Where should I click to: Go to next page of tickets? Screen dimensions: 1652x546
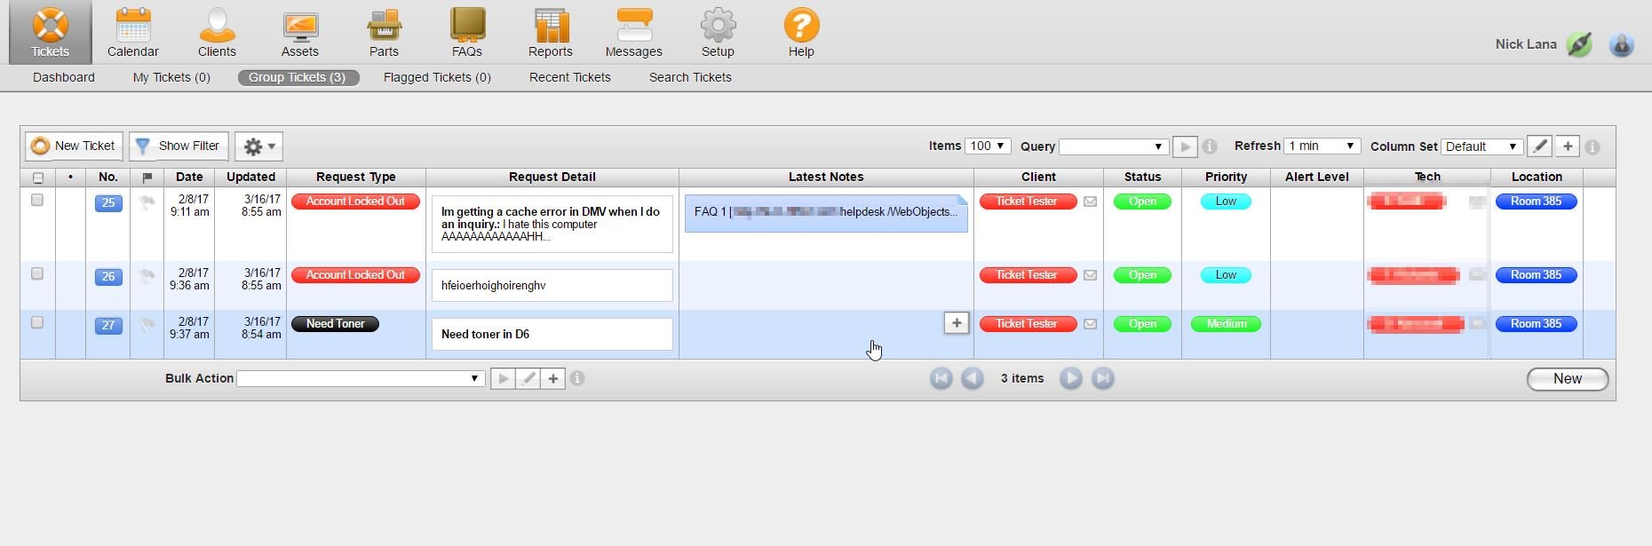(1071, 378)
